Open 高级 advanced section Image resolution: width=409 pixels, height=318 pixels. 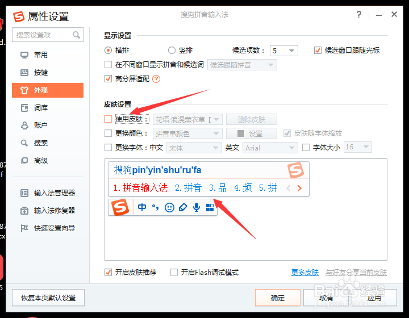pyautogui.click(x=48, y=161)
